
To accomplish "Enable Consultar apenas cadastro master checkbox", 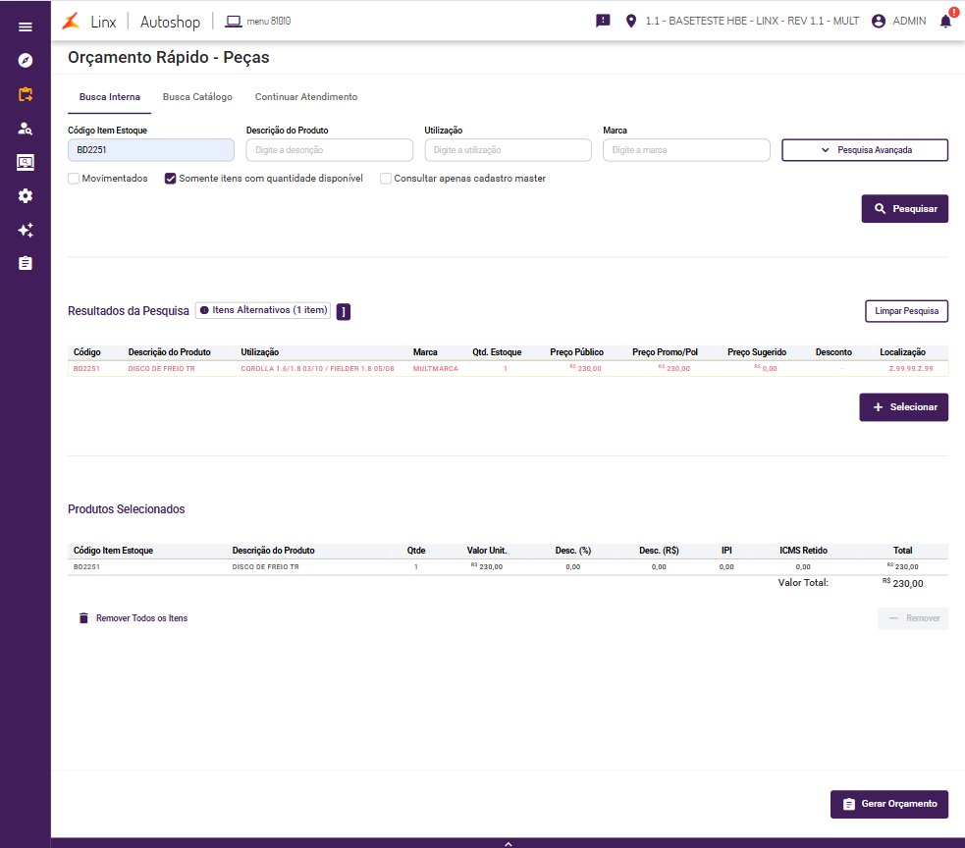I will [x=386, y=179].
